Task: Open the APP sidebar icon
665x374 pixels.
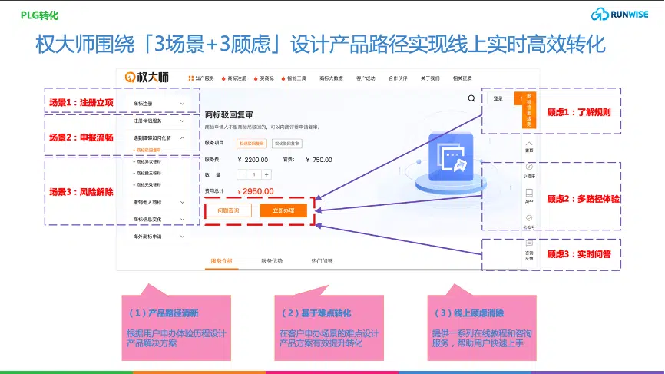Action: click(x=529, y=193)
